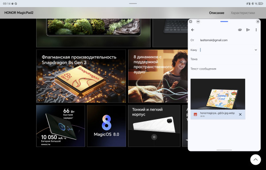The height and width of the screenshot is (170, 266).
Task: Click the Текст сообщения message body
Action: coord(224,69)
